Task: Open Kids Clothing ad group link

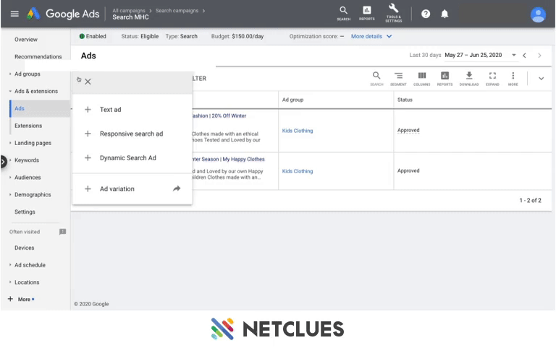Action: (x=298, y=131)
